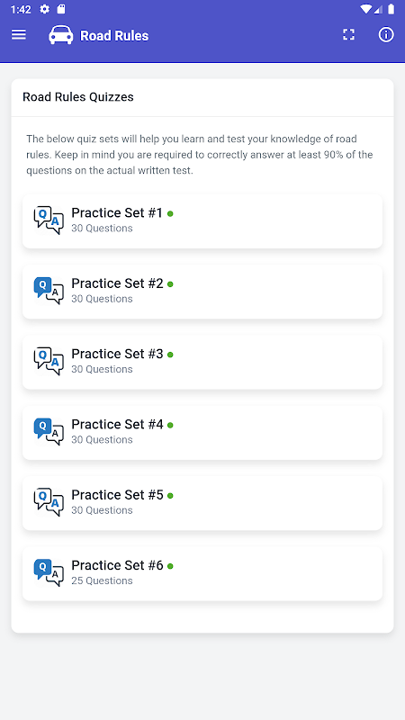Tap the Q&A icon for Practice Set #3
Image resolution: width=405 pixels, height=720 pixels.
point(49,362)
